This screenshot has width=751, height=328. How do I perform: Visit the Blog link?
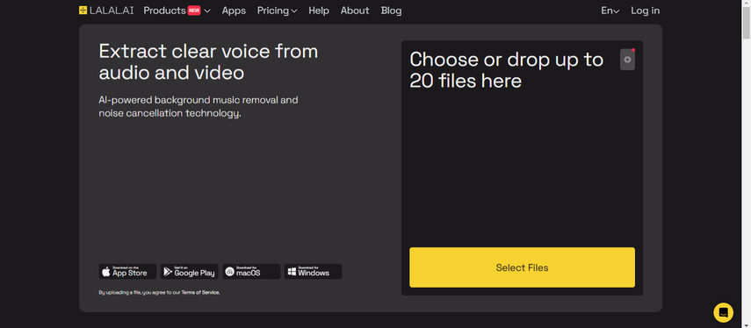click(391, 11)
